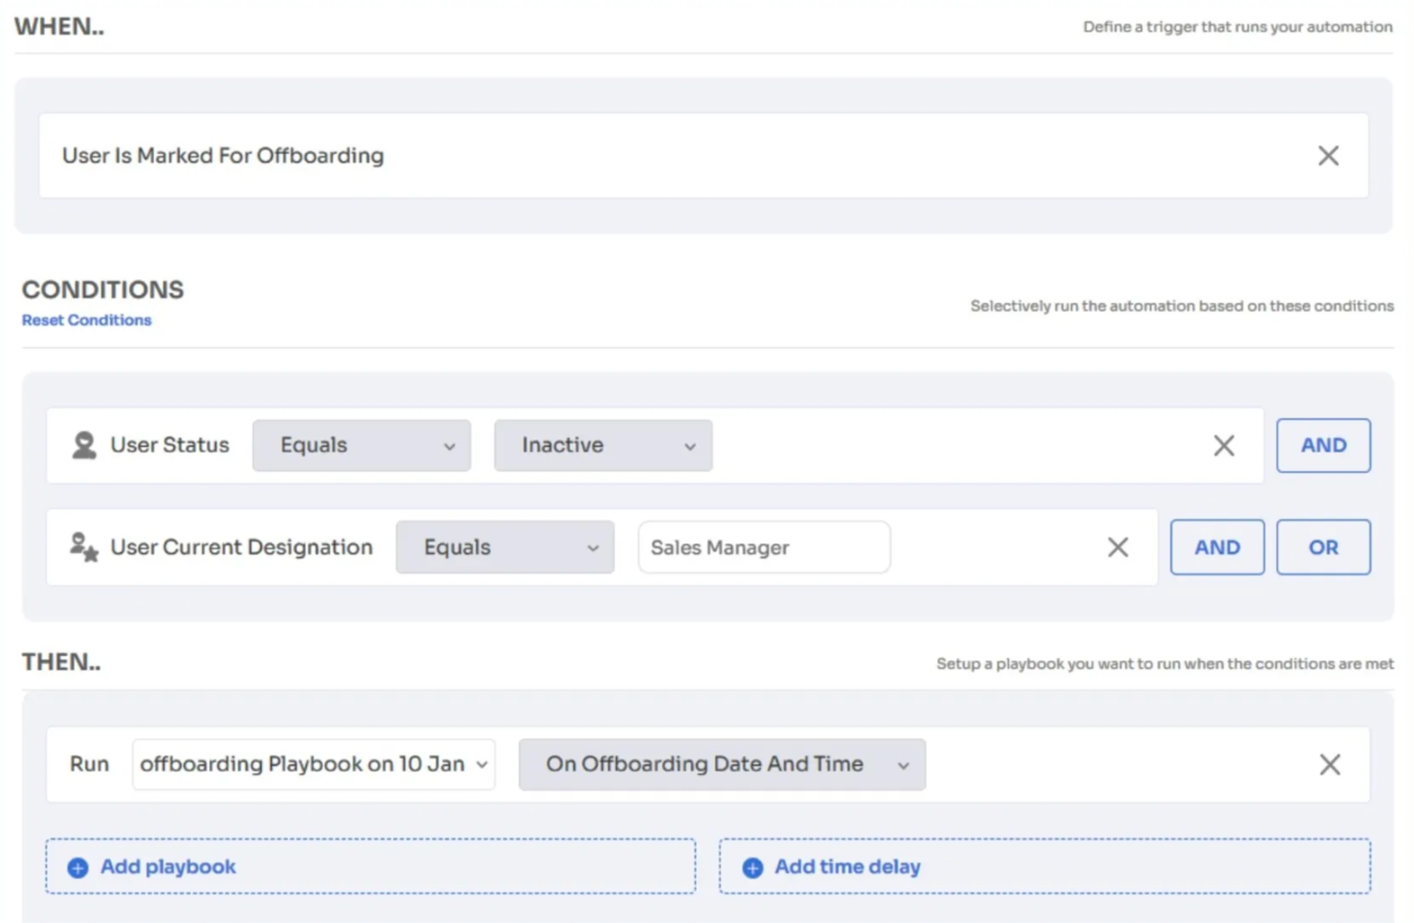Click the plus icon beside Add playbook
The width and height of the screenshot is (1414, 923).
click(78, 868)
